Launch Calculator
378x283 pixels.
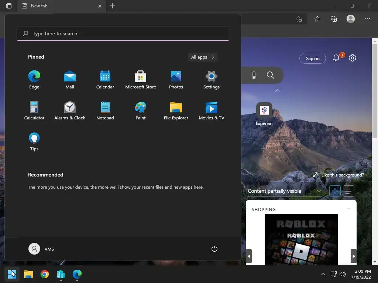(x=34, y=111)
